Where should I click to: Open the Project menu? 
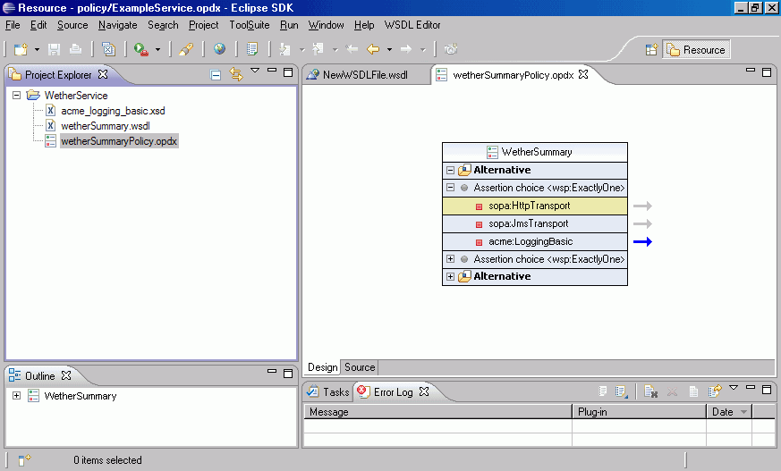pos(203,25)
